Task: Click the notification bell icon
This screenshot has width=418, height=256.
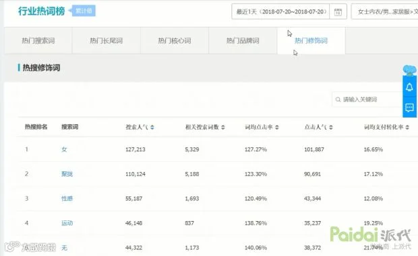Action: coord(409,87)
